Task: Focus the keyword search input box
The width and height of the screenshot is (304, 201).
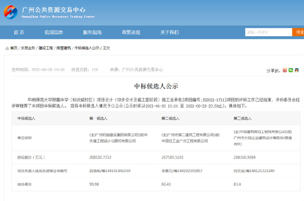Action: pos(268,32)
